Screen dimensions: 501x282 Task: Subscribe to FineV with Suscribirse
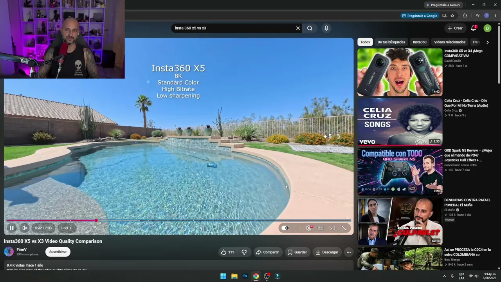coord(58,252)
